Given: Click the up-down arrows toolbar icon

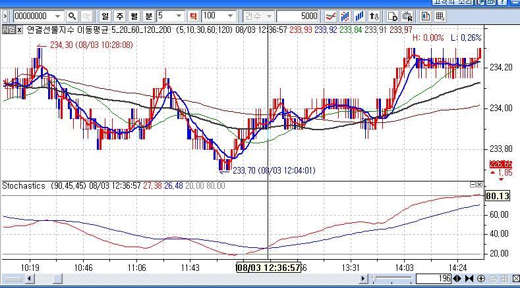Looking at the screenshot, I should [374, 16].
